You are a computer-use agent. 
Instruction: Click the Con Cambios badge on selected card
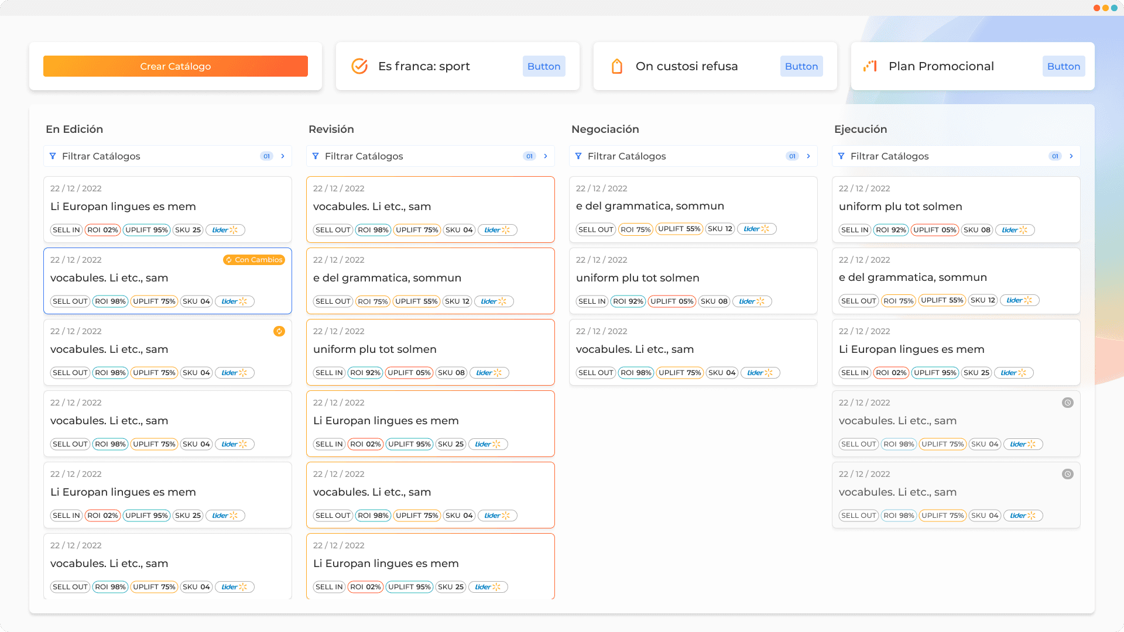pos(254,260)
